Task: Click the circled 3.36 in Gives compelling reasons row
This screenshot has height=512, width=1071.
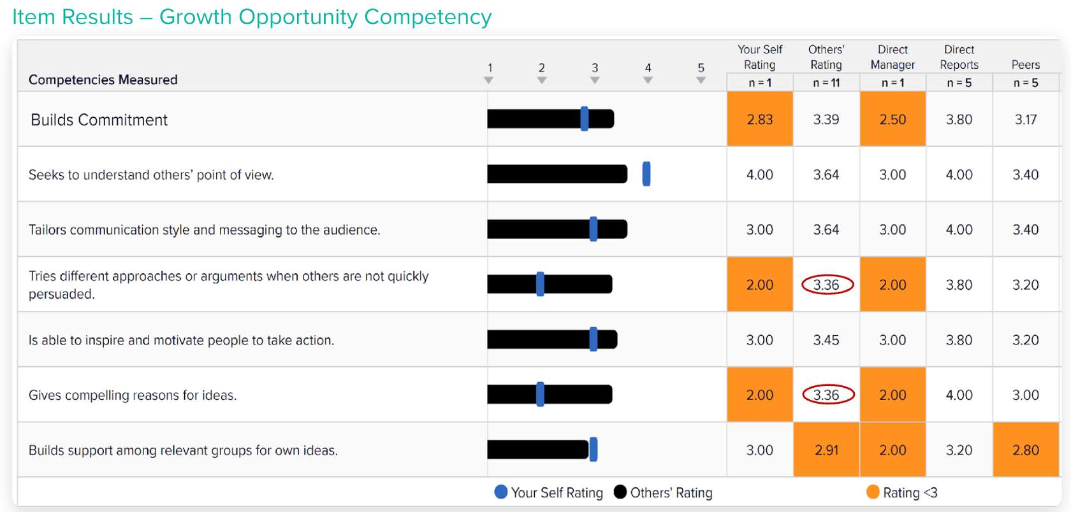Action: coord(827,395)
